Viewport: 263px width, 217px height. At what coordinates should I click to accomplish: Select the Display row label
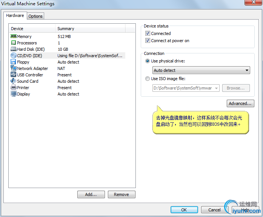tap(23, 94)
